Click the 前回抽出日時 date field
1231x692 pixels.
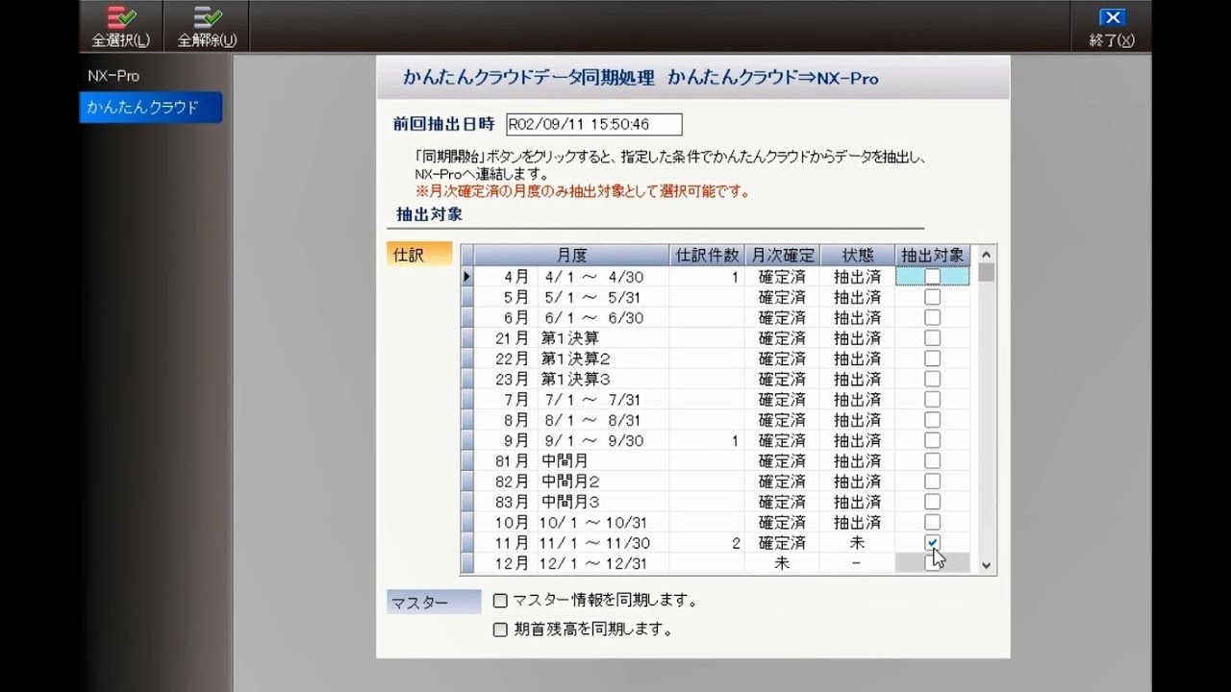(x=593, y=124)
